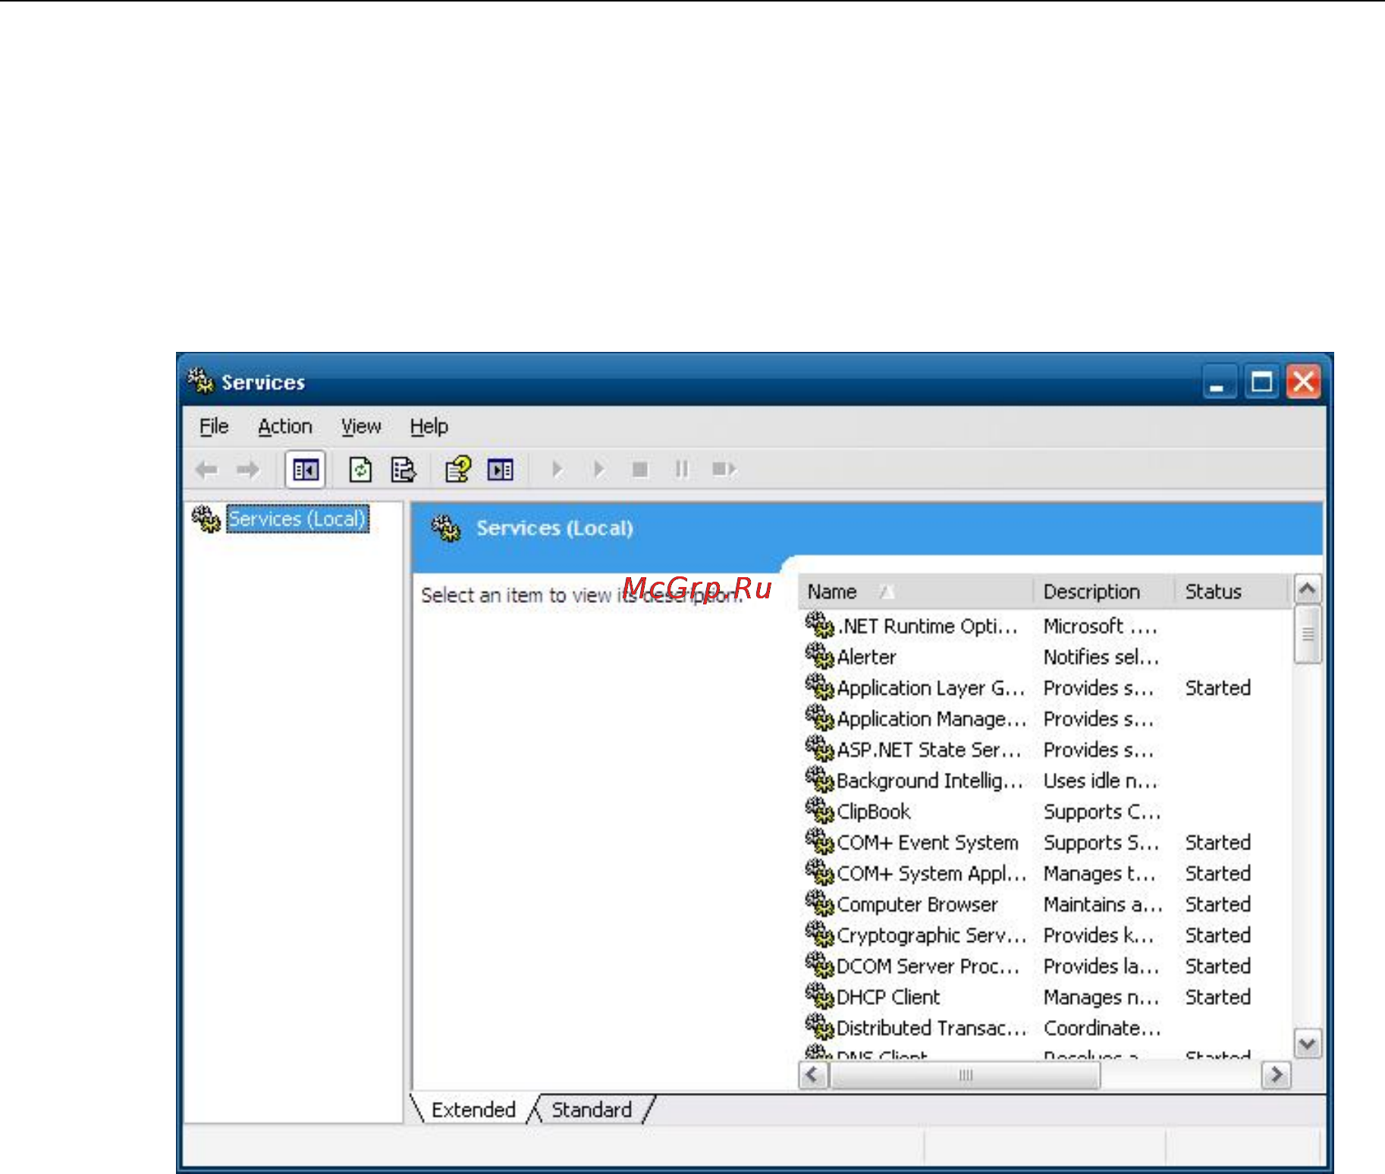The image size is (1385, 1174).
Task: Switch to the Standard tab
Action: point(592,1110)
